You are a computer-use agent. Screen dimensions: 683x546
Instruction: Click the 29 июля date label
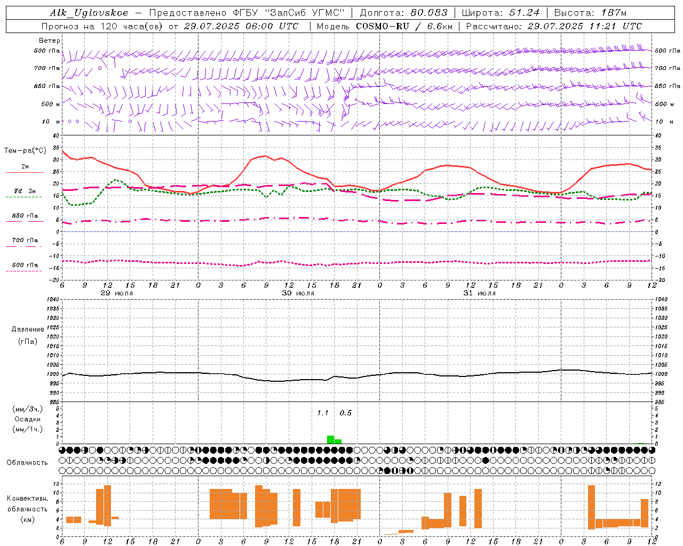[x=117, y=293]
